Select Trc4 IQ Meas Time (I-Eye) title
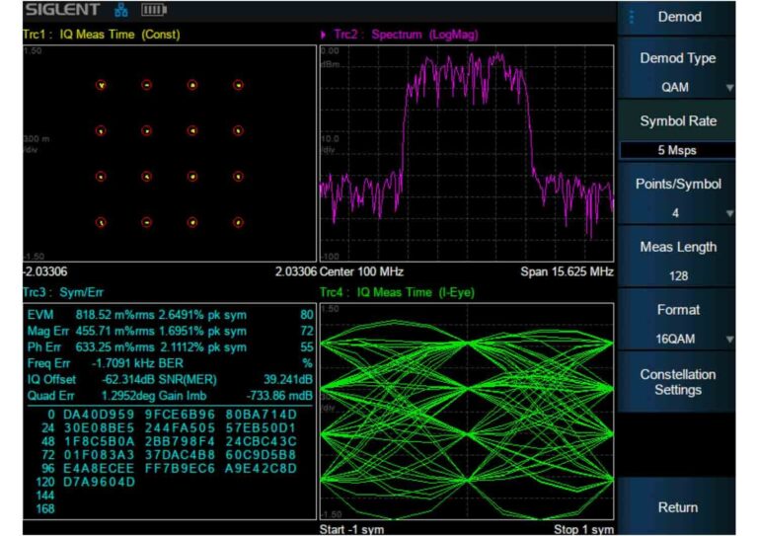This screenshot has height=536, width=758. [397, 292]
